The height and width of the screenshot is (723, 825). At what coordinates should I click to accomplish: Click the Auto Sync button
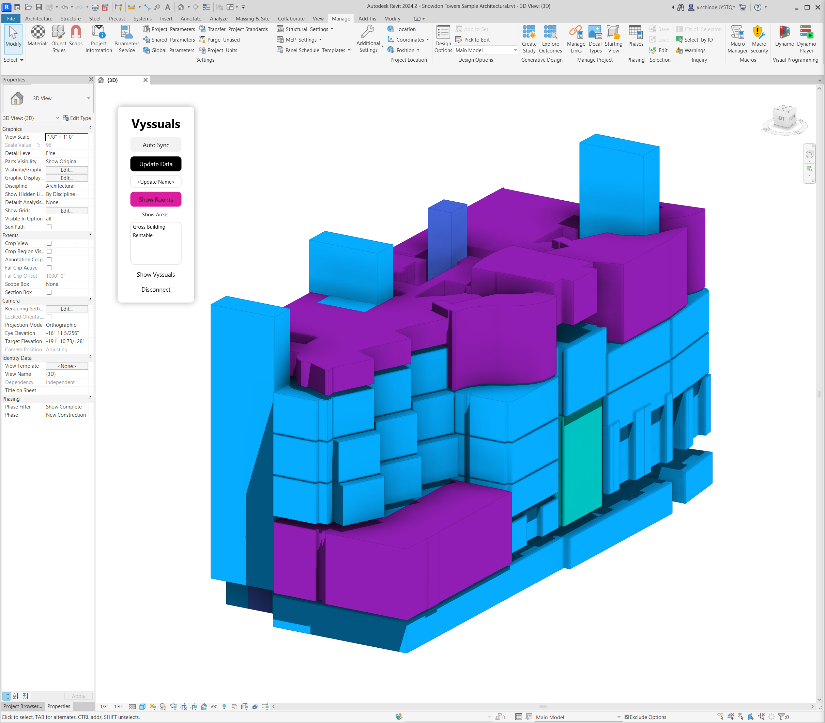tap(156, 145)
